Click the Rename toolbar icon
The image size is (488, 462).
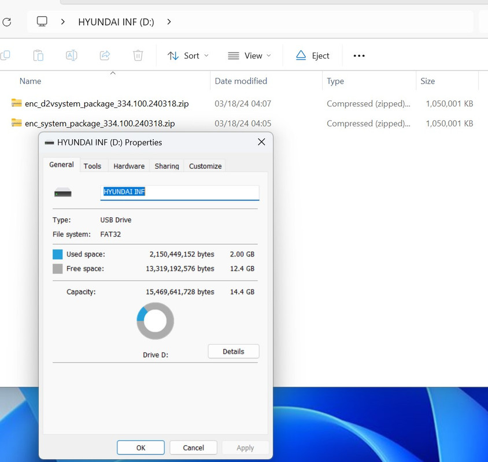(72, 55)
